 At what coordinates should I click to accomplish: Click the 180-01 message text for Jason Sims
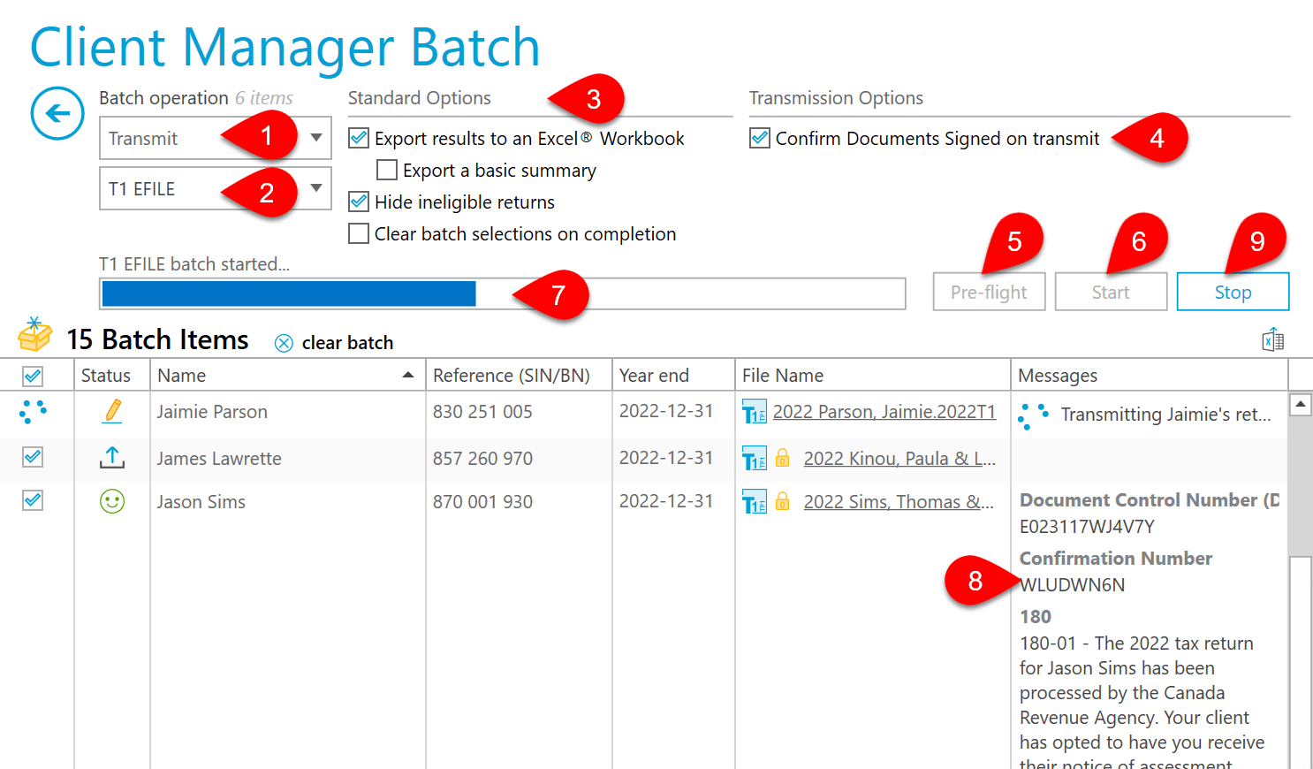coord(1142,703)
